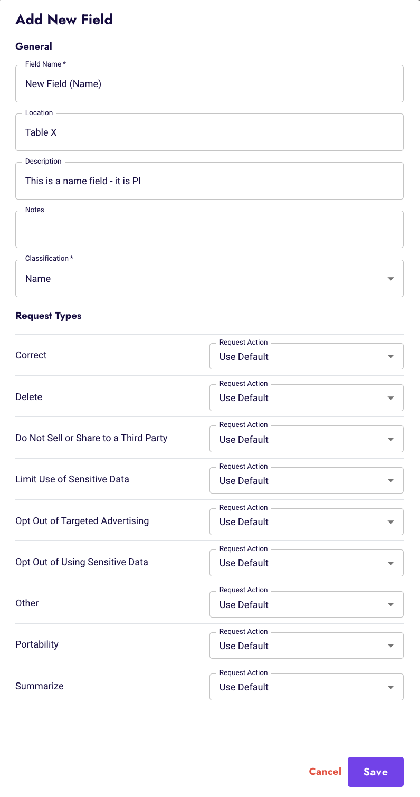
Task: Click the Opt Out of Targeted Advertising label
Action: [x=82, y=521]
